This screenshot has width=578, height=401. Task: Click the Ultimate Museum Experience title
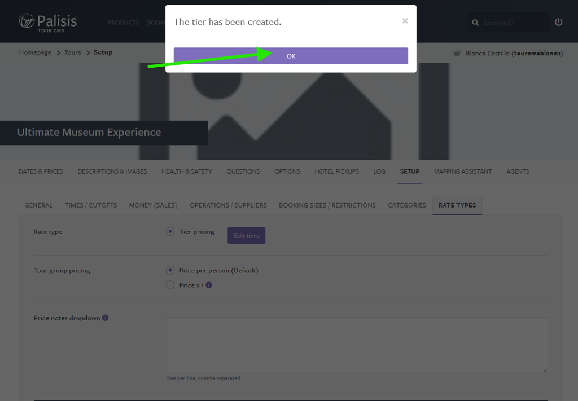[x=89, y=132]
